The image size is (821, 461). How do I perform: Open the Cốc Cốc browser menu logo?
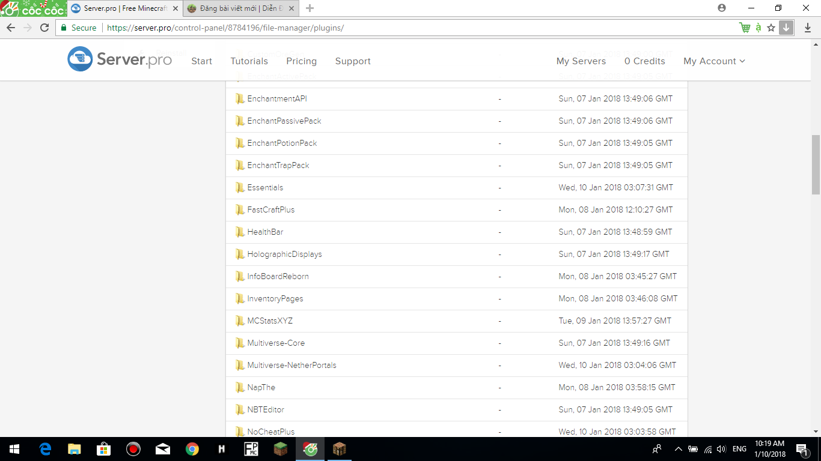(x=32, y=8)
